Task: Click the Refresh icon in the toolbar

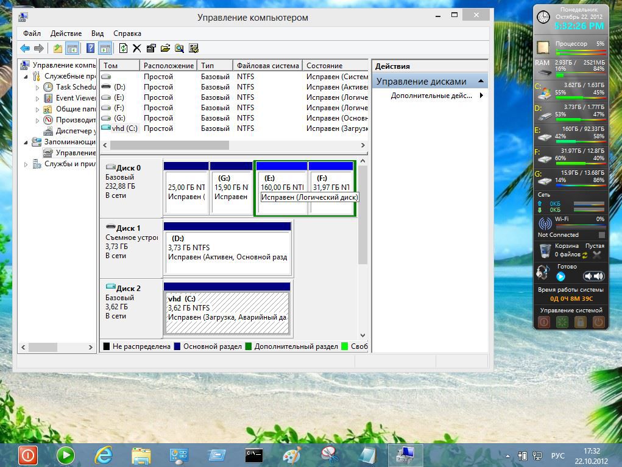Action: pos(123,49)
